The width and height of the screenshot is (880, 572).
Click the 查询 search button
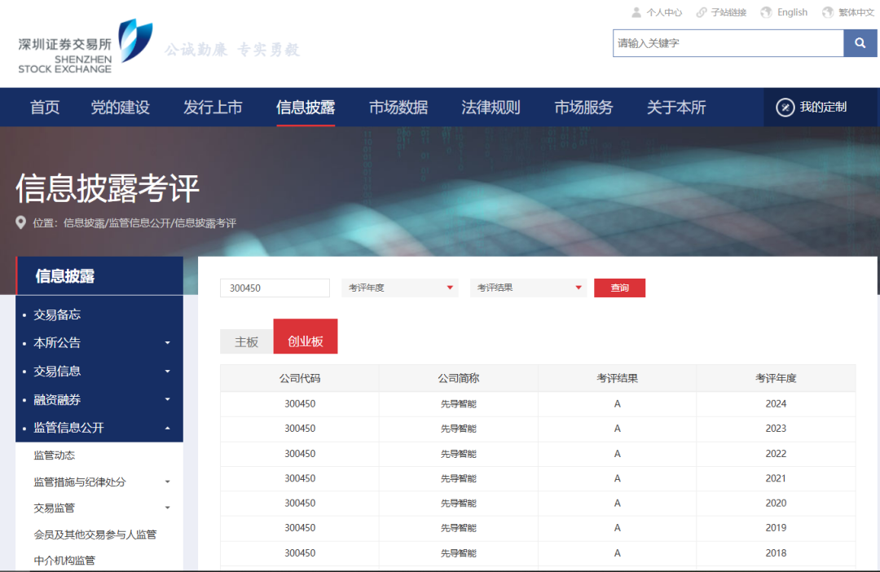point(620,288)
